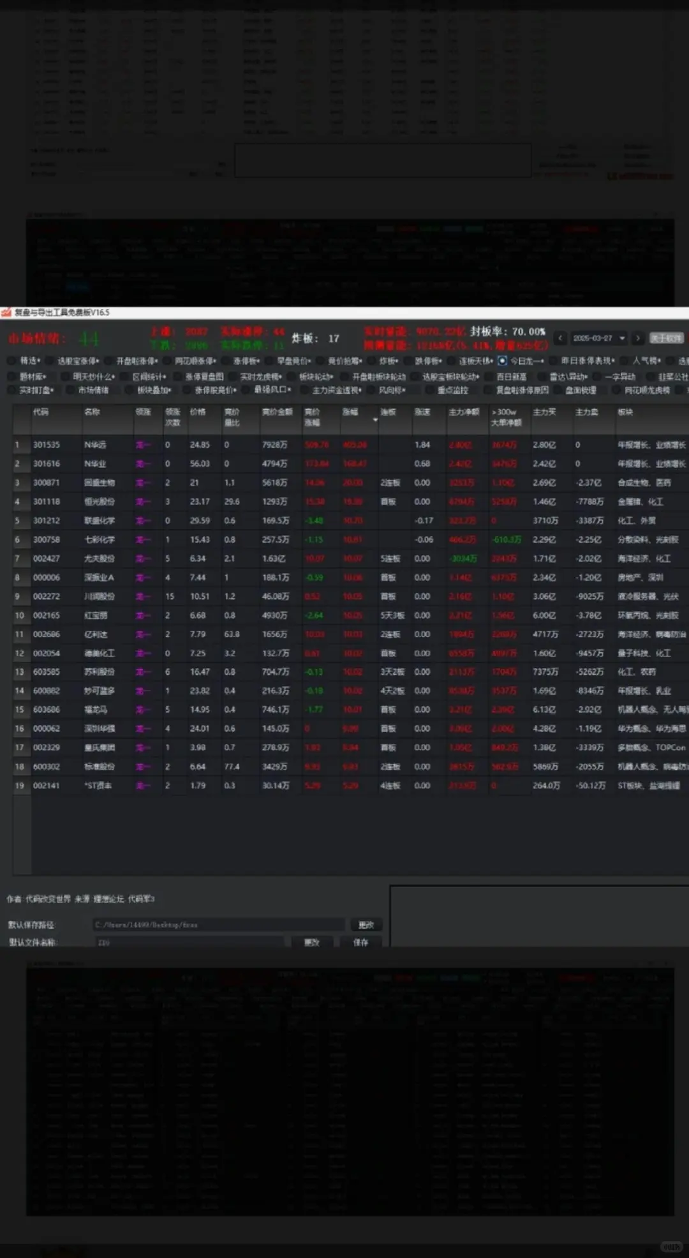
Task: Go to previous date with left arrow
Action: coord(560,338)
